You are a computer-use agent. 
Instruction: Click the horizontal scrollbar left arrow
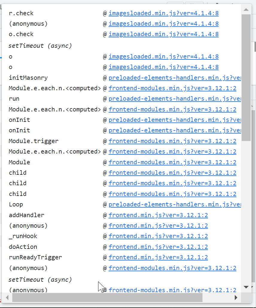coord(7,298)
